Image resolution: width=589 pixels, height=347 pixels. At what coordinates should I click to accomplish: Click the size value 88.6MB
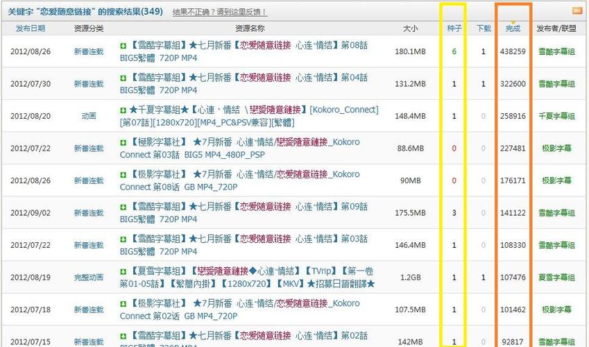pos(410,149)
